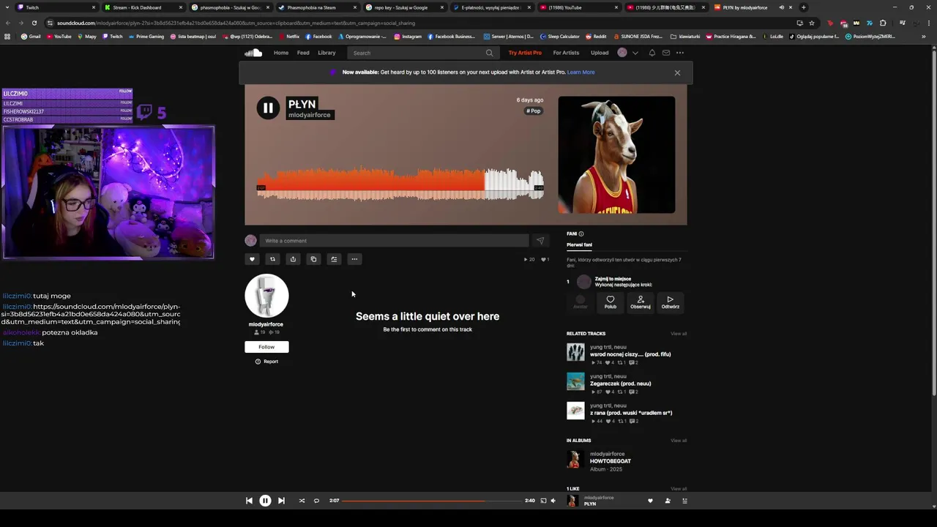The height and width of the screenshot is (527, 937).
Task: Toggle shuffle in the player bar
Action: pyautogui.click(x=302, y=501)
